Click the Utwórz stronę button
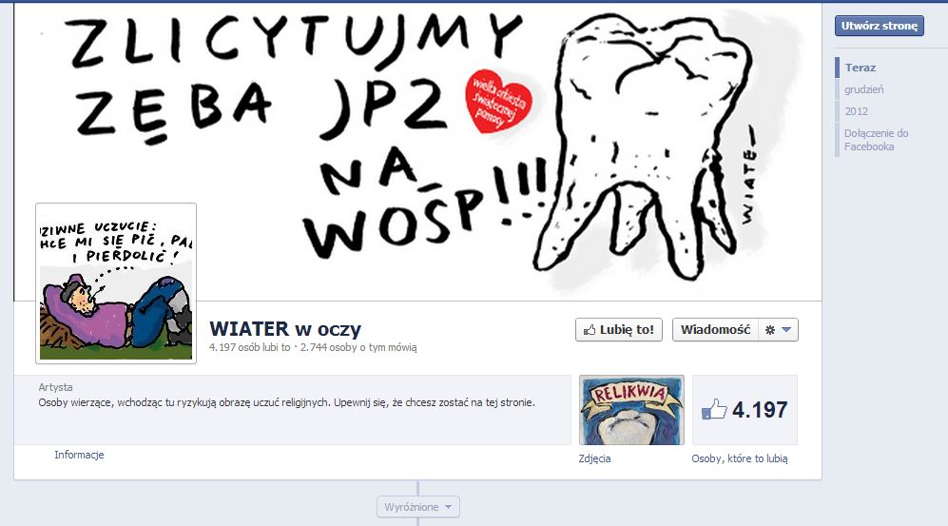 pyautogui.click(x=880, y=26)
